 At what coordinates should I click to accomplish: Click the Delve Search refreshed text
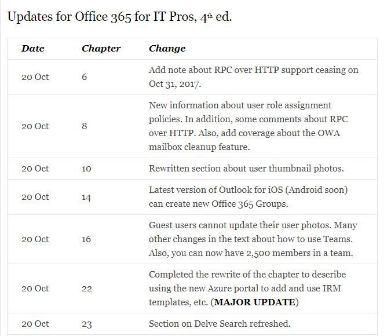(220, 323)
